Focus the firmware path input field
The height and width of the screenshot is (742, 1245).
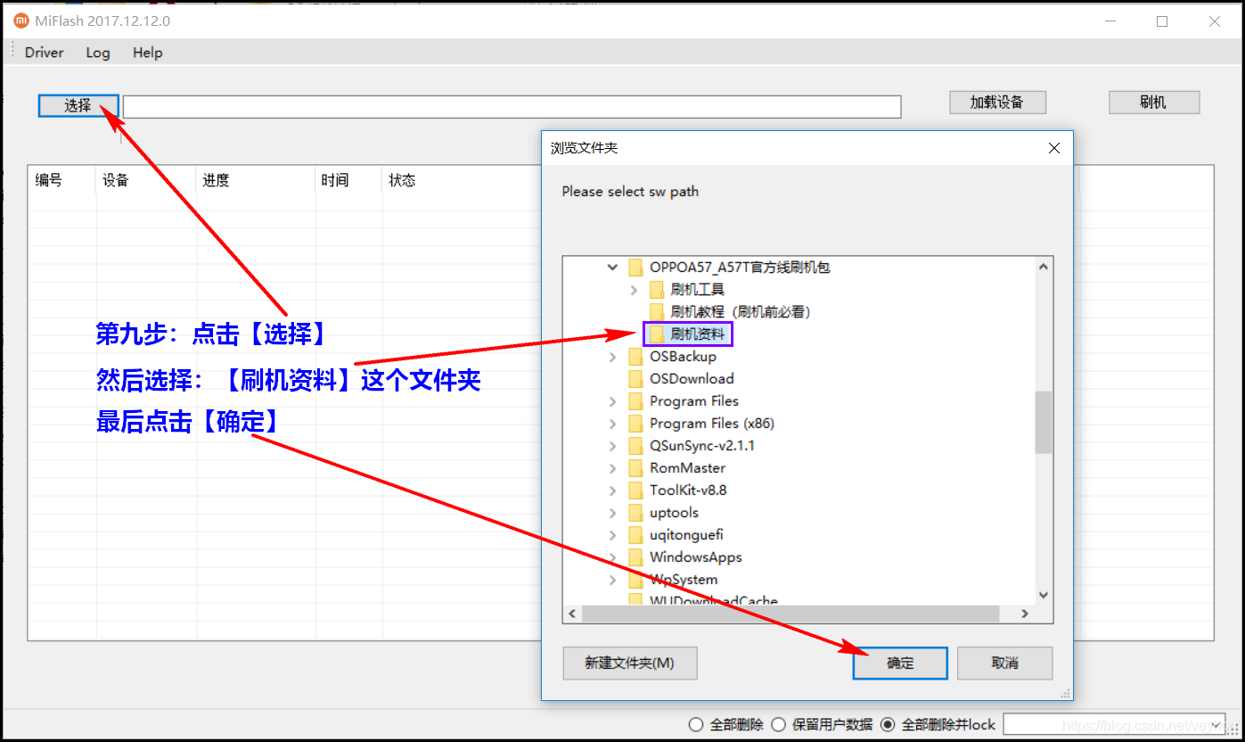pyautogui.click(x=512, y=106)
